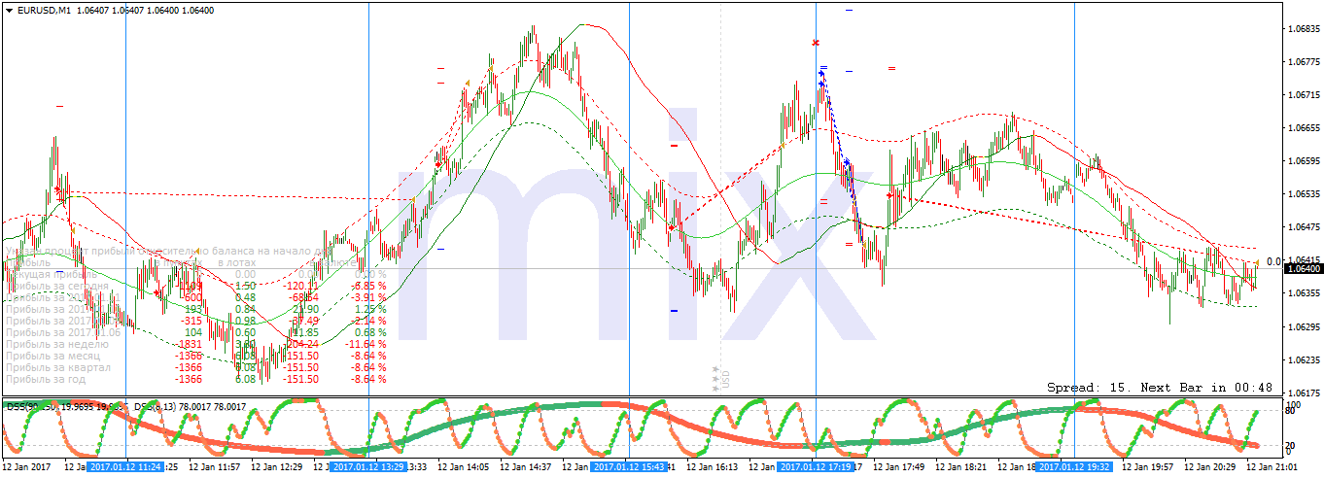This screenshot has width=1324, height=478.
Task: Click the 1.06535 price axis label
Action: (1303, 194)
